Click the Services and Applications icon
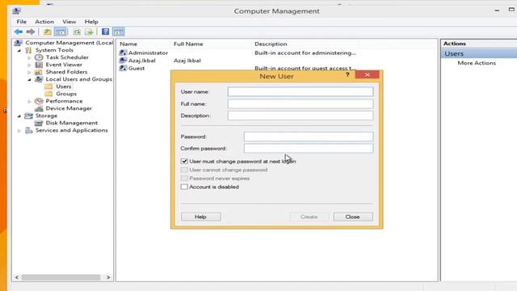Image resolution: width=517 pixels, height=291 pixels. click(29, 130)
